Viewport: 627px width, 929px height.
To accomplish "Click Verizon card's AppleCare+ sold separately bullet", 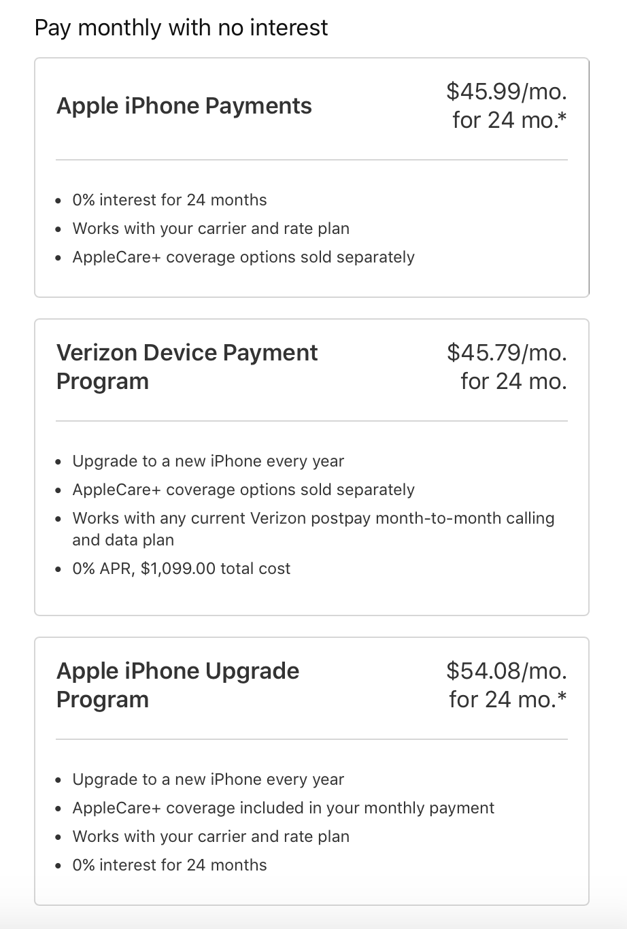I will coord(243,490).
